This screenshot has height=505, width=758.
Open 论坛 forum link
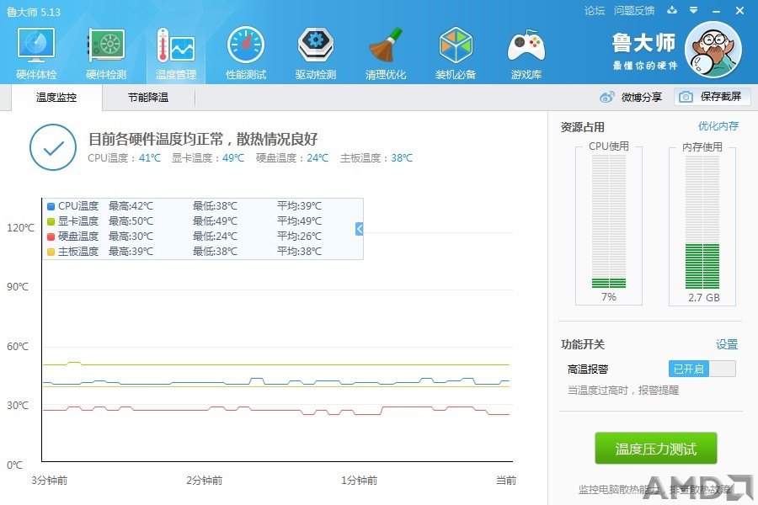pos(594,11)
